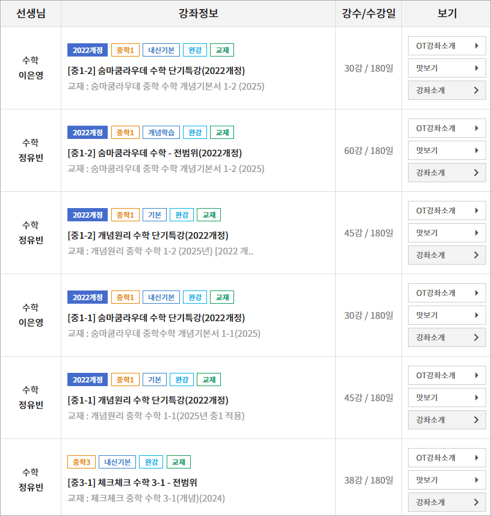Open course [중1-2] 숨마쿰라우데 수학 - 전범위
Screen dimensions: 491x516
(x=155, y=153)
